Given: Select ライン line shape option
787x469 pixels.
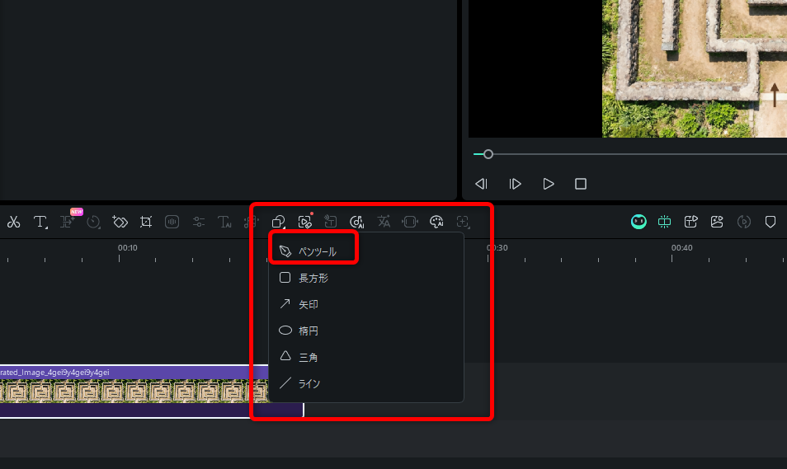Looking at the screenshot, I should [x=309, y=383].
